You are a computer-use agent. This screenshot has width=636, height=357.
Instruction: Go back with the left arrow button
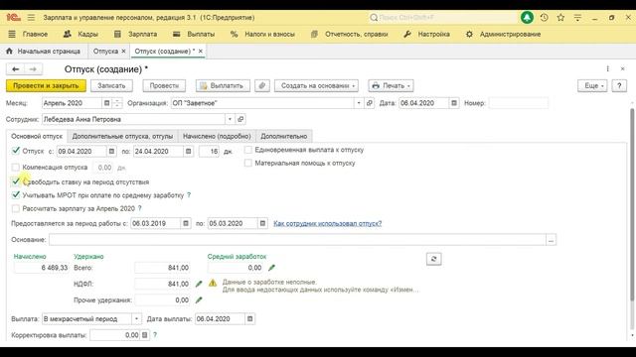point(16,69)
